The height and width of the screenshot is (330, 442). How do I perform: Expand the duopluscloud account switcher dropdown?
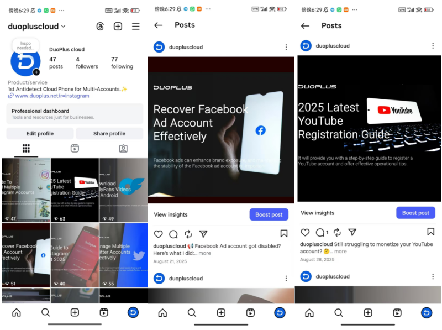pyautogui.click(x=36, y=27)
